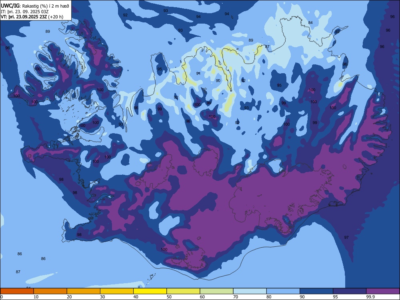The image size is (400, 300).
Task: Click the '70' legend scale label
Action: pyautogui.click(x=236, y=297)
